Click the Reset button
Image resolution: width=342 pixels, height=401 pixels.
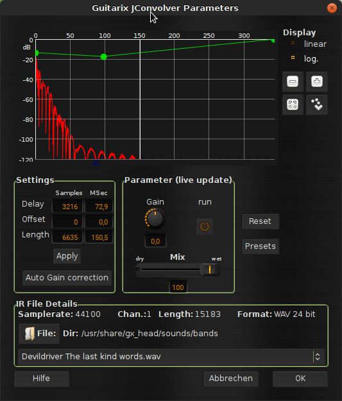tap(260, 221)
